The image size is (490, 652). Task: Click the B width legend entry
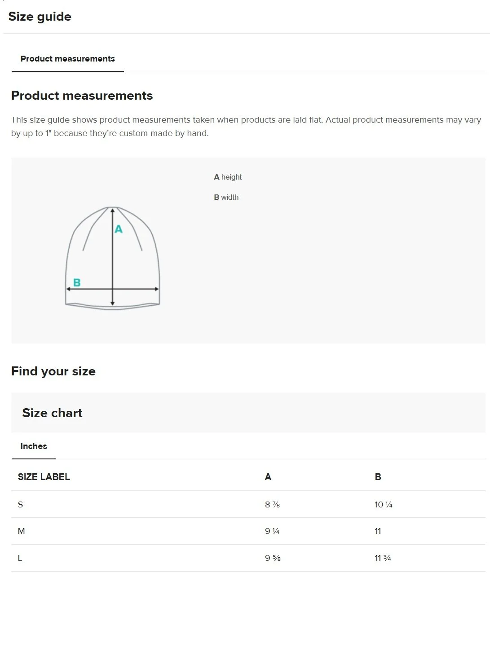226,198
